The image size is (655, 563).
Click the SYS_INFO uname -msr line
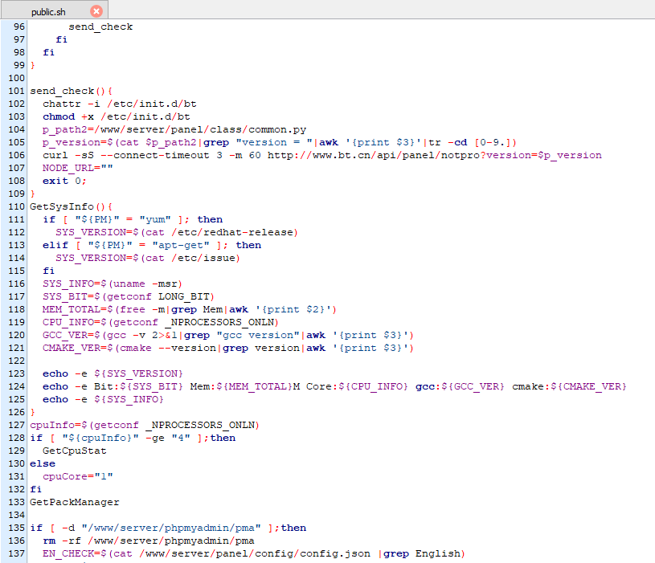point(113,284)
